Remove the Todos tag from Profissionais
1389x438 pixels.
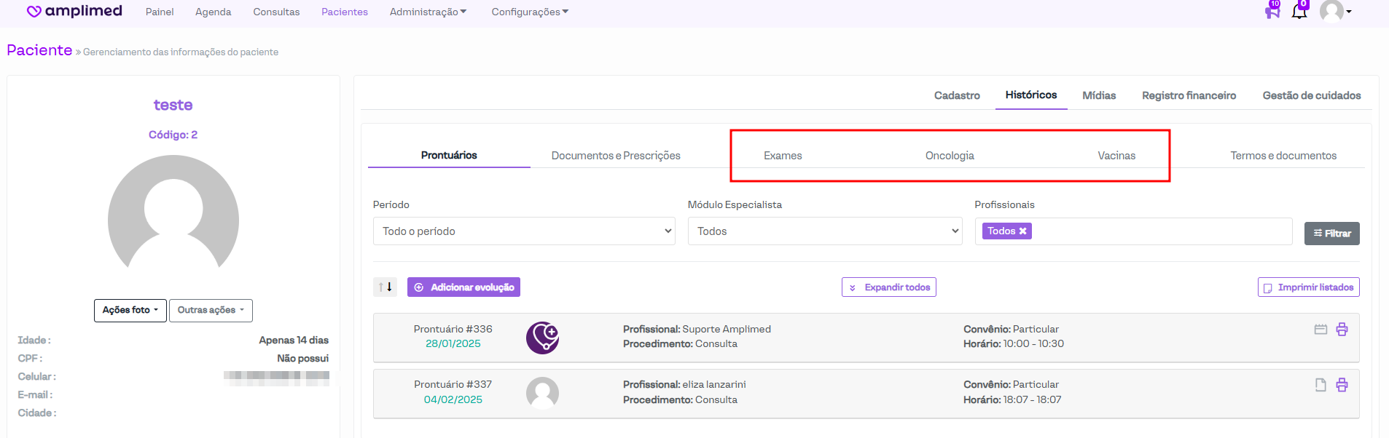click(x=1022, y=231)
